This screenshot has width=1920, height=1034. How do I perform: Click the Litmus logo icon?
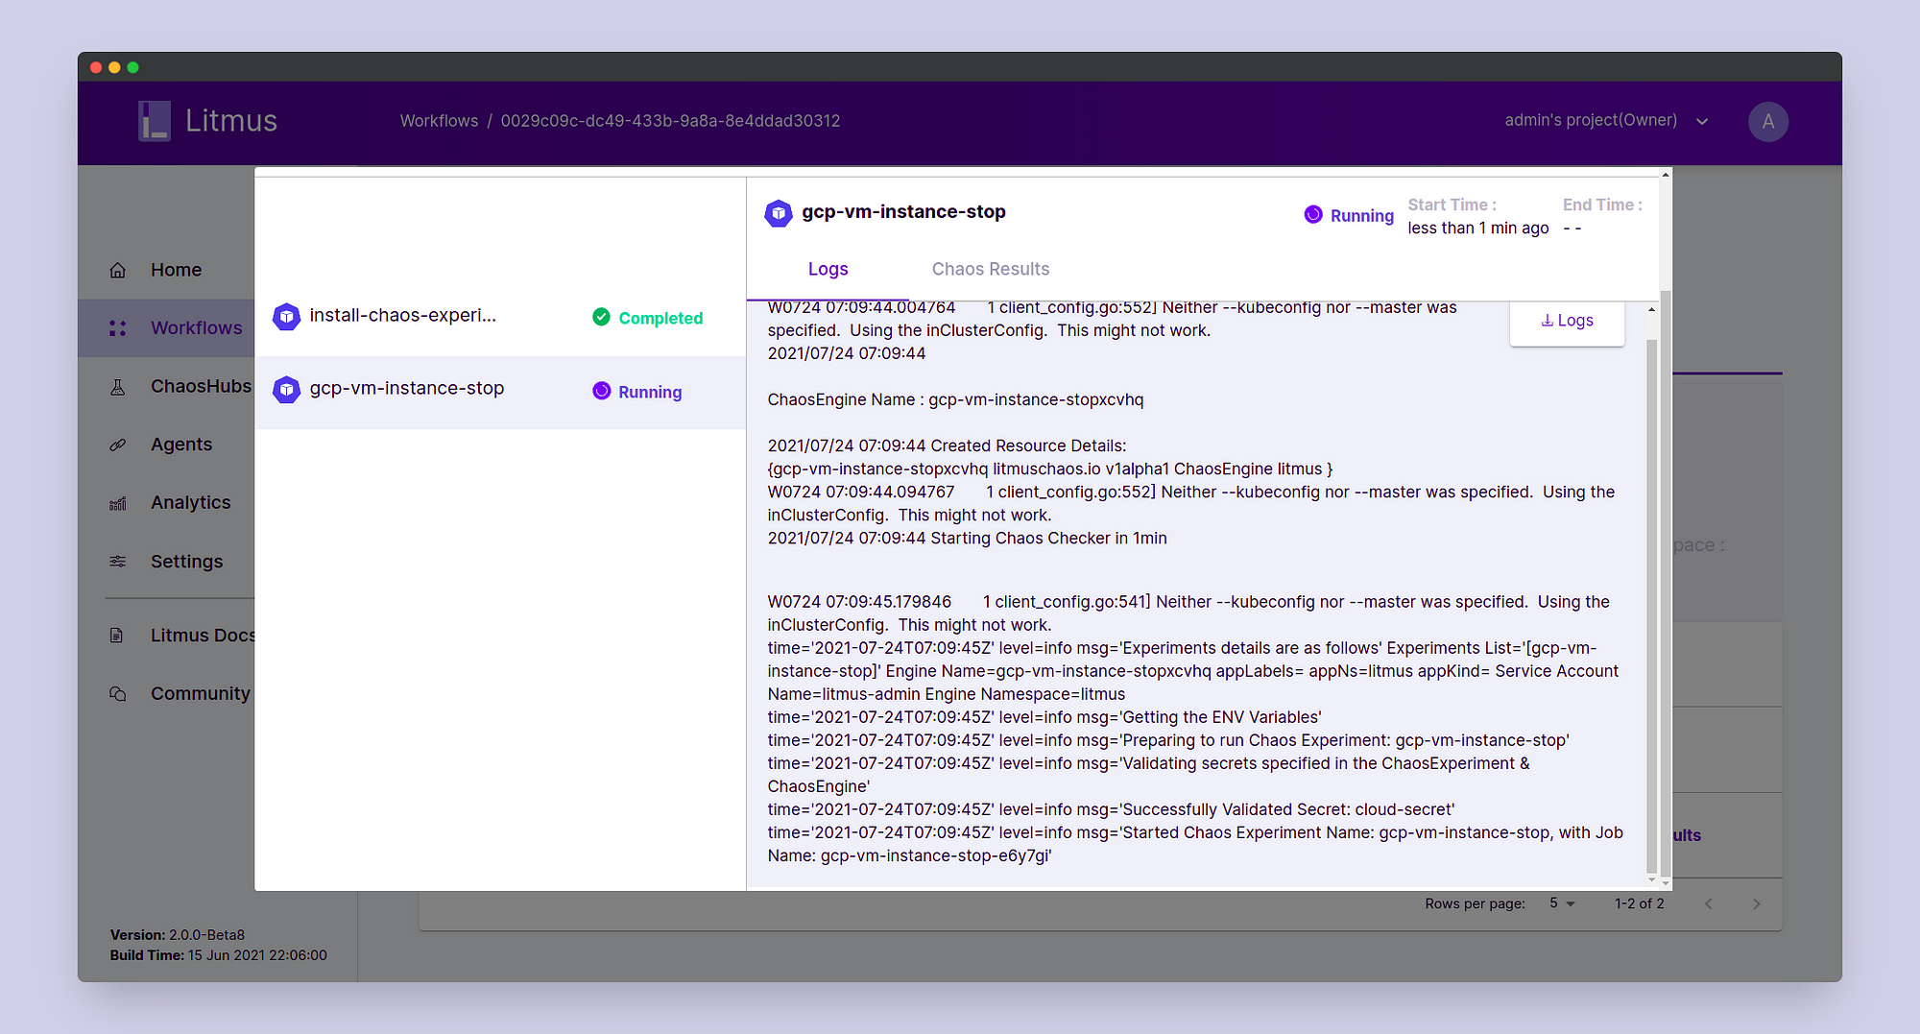pyautogui.click(x=154, y=121)
